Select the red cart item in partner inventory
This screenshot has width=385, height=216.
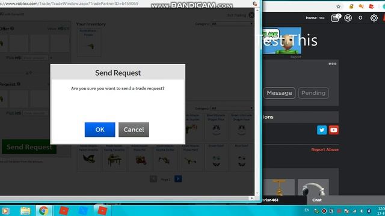tap(140, 158)
